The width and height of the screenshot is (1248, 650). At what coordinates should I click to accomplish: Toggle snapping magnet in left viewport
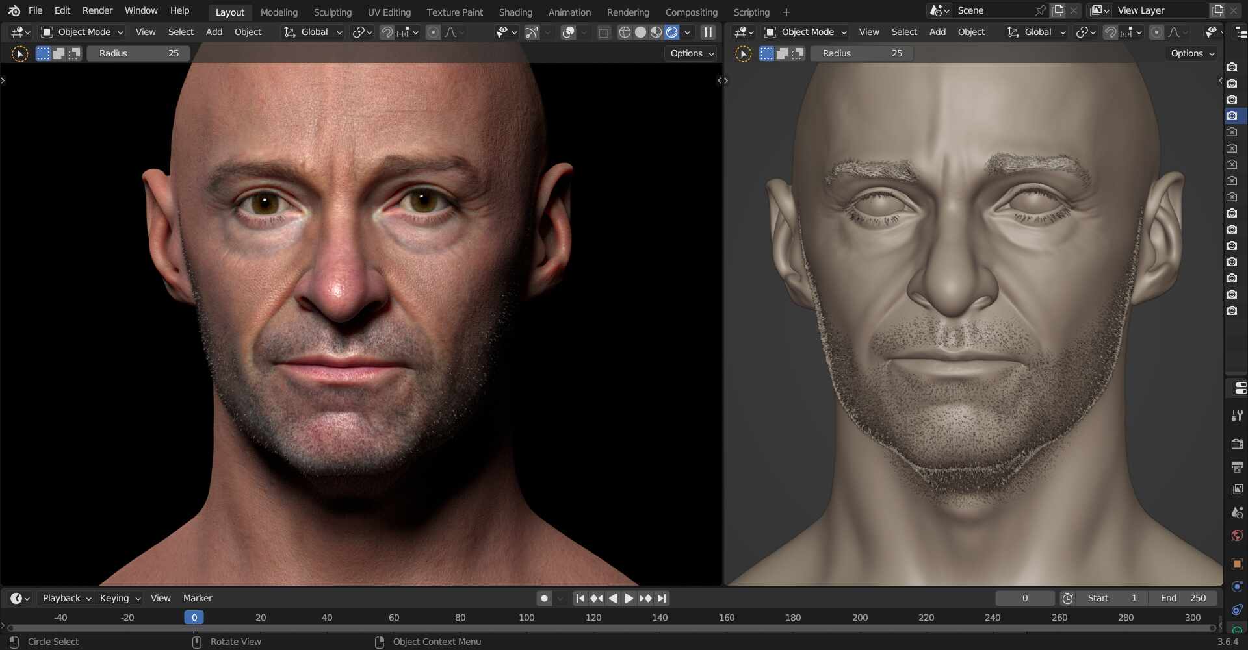pyautogui.click(x=387, y=32)
